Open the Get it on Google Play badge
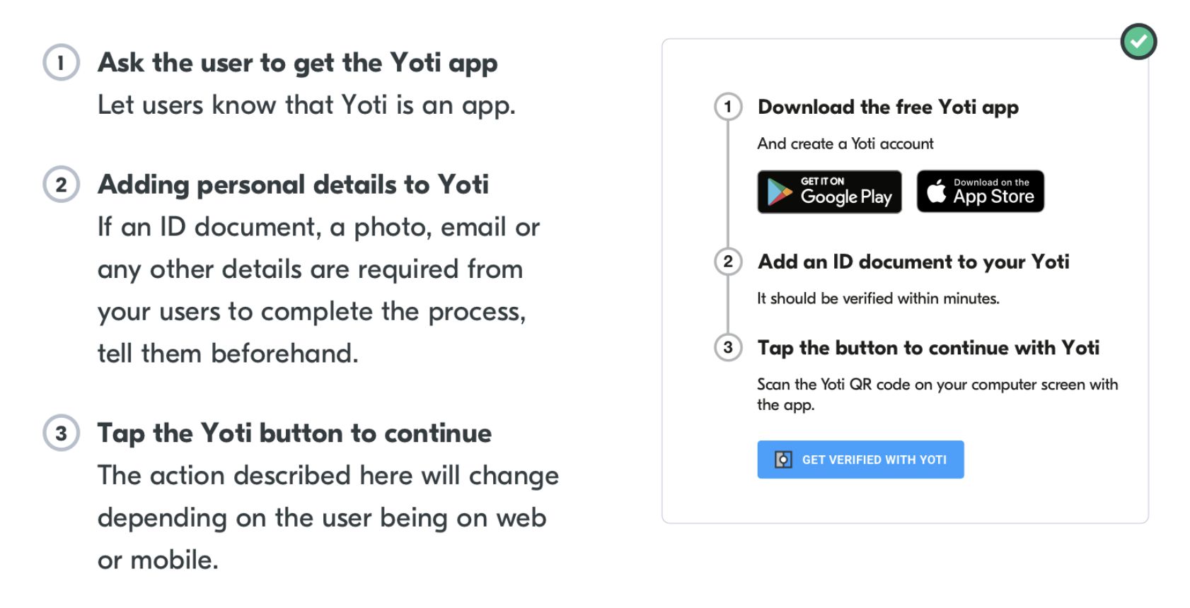This screenshot has height=608, width=1190. click(829, 192)
